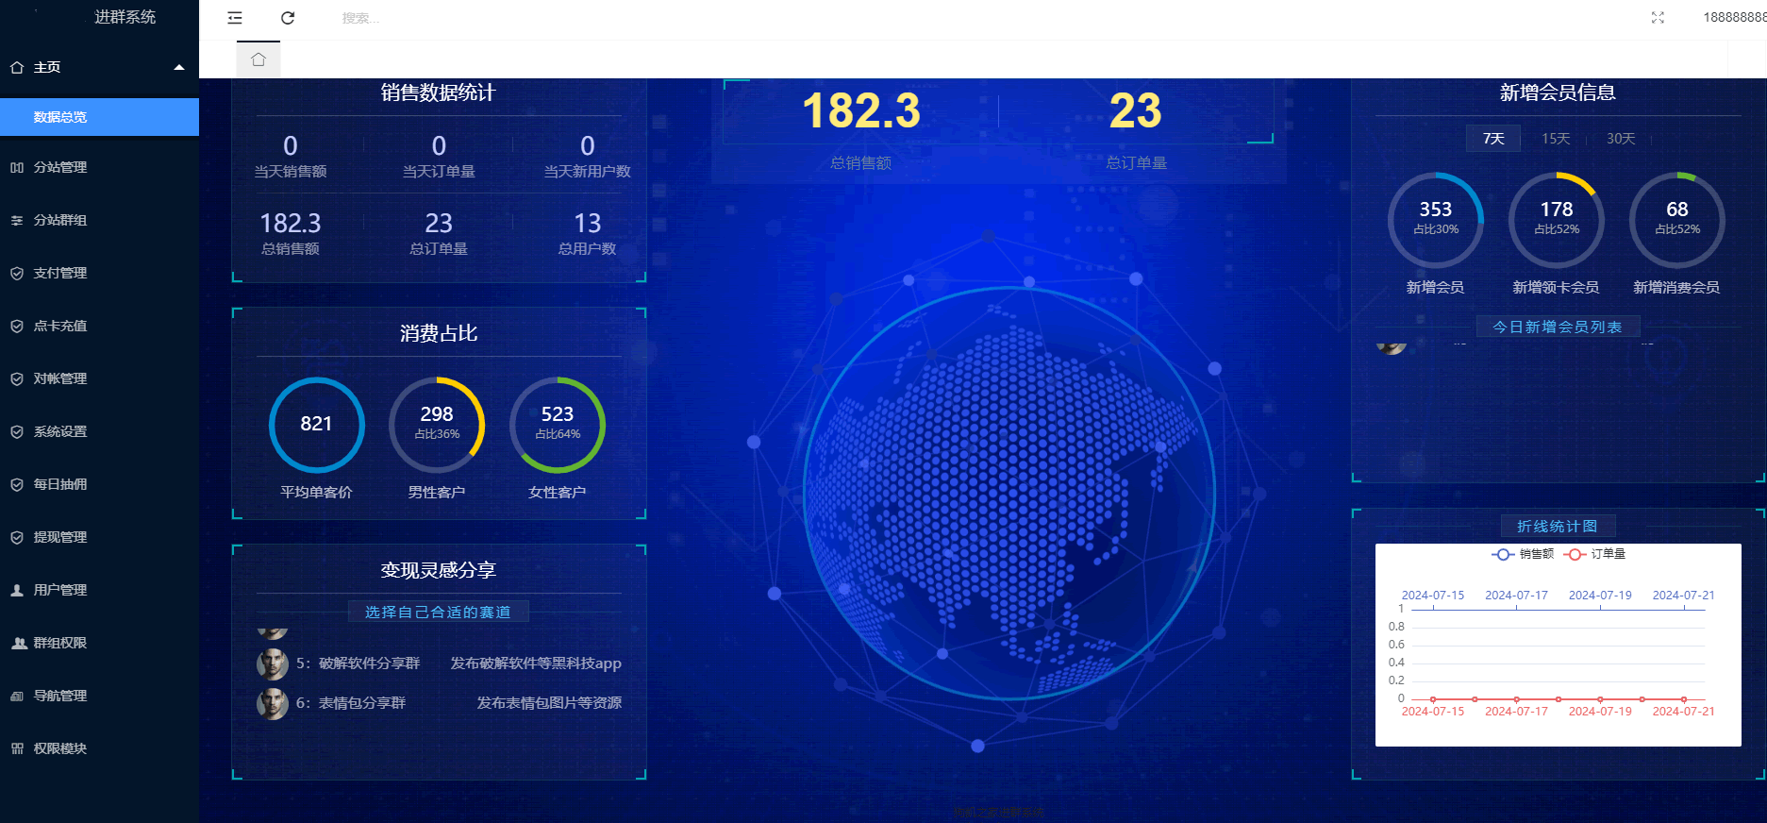
Task: Select the 7天 tab
Action: click(1493, 139)
